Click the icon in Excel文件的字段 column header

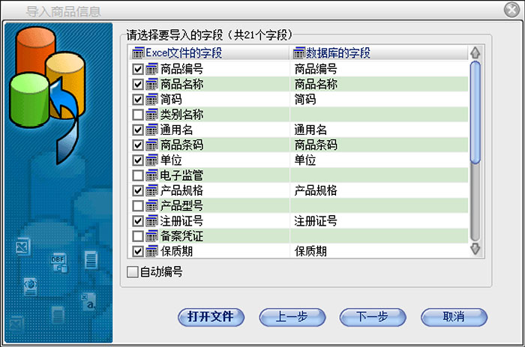[138, 53]
